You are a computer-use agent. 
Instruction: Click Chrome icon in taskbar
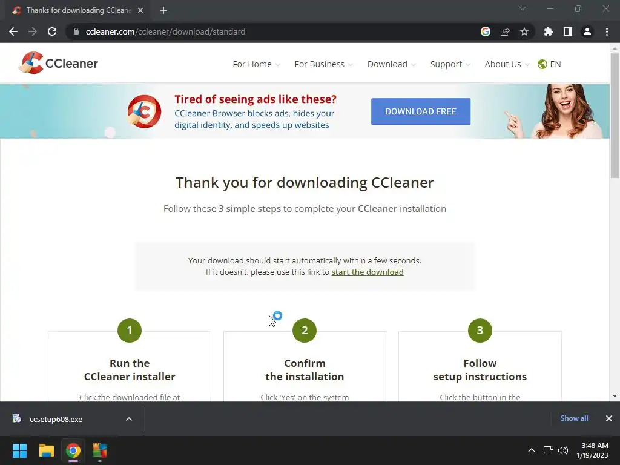[x=73, y=450]
